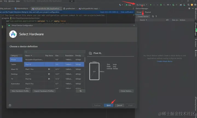Select the Resizable (Experimental) device row
Screen dimensions: 197x118
tap(54, 60)
